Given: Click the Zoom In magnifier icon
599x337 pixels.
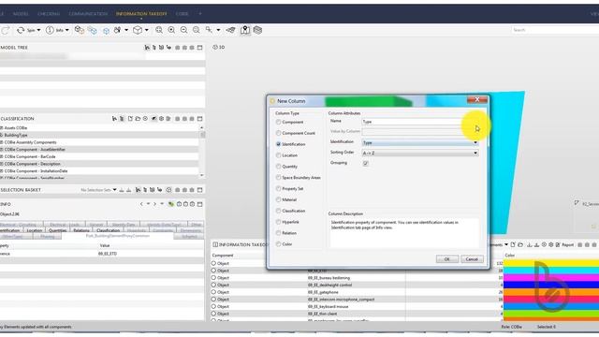Looking at the screenshot, I should (171, 30).
